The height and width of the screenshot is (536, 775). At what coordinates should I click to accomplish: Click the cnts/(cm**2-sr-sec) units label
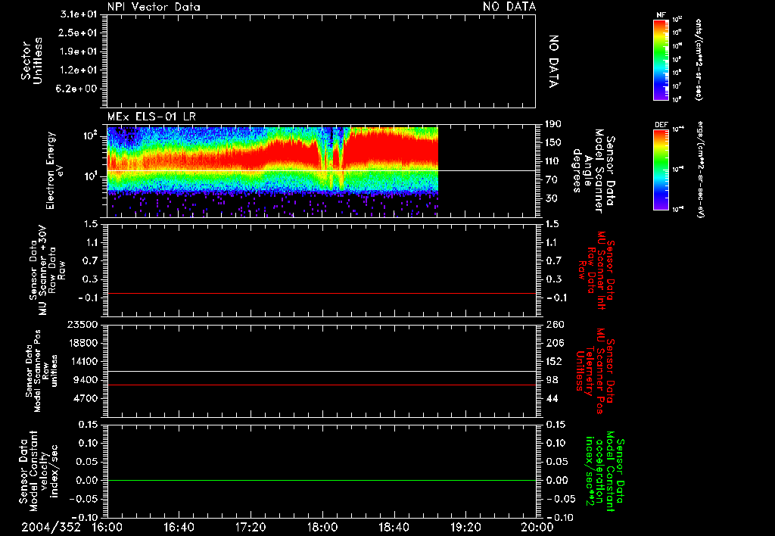coord(699,59)
